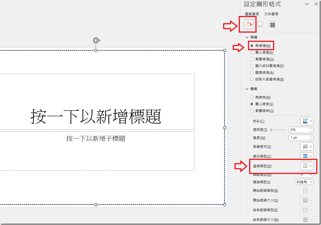Open the 草繪樣式(S) dropdown

307,147
